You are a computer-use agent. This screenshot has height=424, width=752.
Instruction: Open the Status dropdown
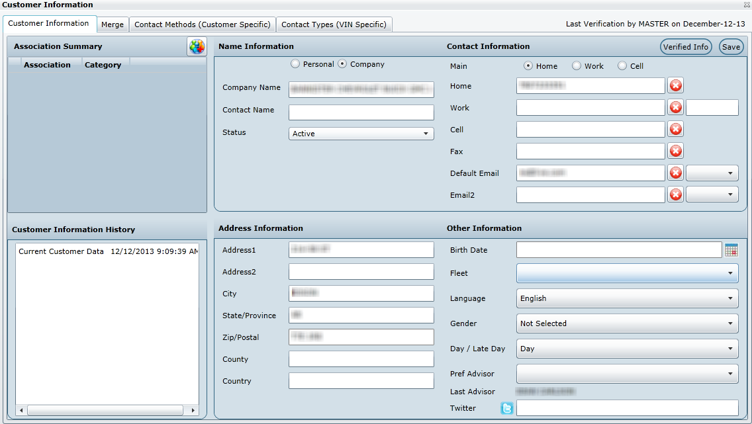point(361,134)
